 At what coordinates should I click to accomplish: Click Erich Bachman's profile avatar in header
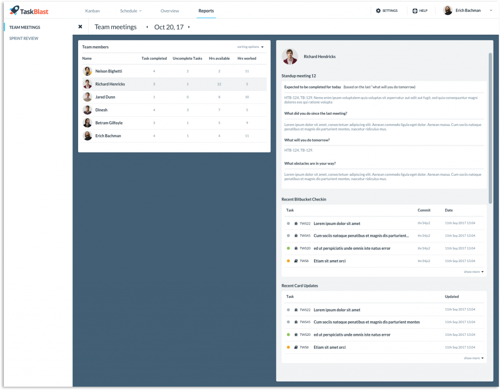pos(448,11)
